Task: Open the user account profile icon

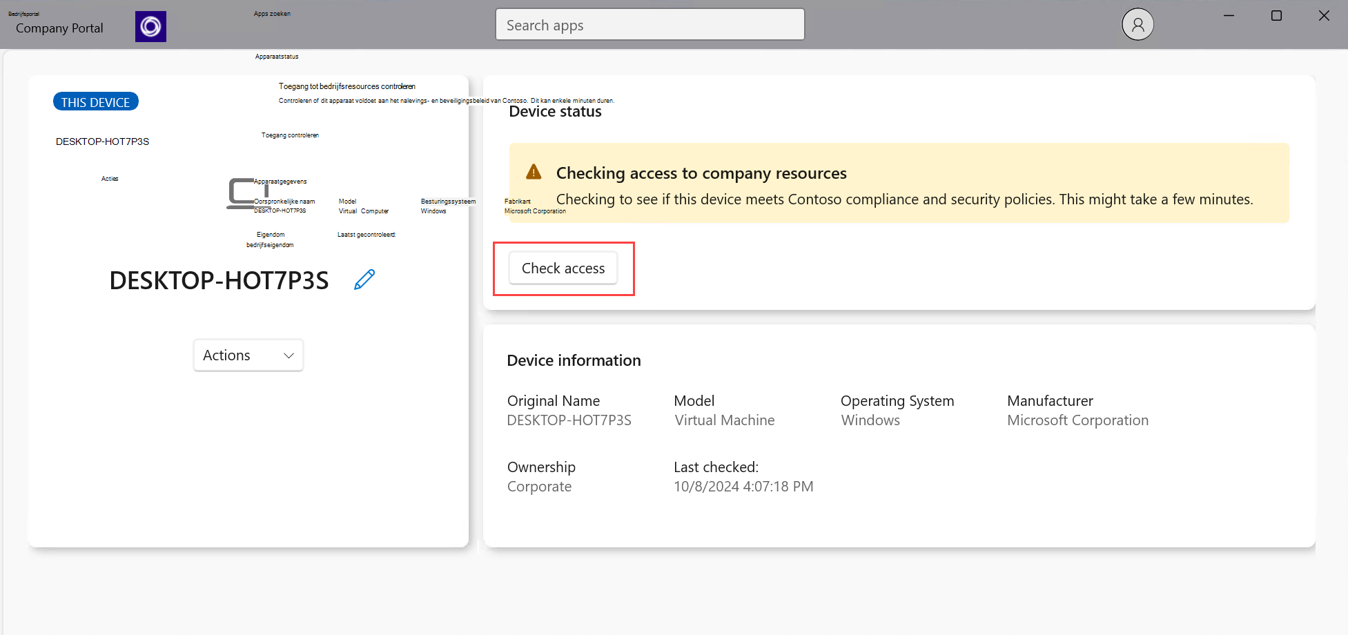Action: click(x=1137, y=25)
